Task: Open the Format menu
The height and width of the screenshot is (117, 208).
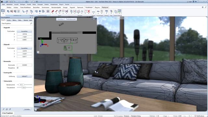Action: point(29,4)
